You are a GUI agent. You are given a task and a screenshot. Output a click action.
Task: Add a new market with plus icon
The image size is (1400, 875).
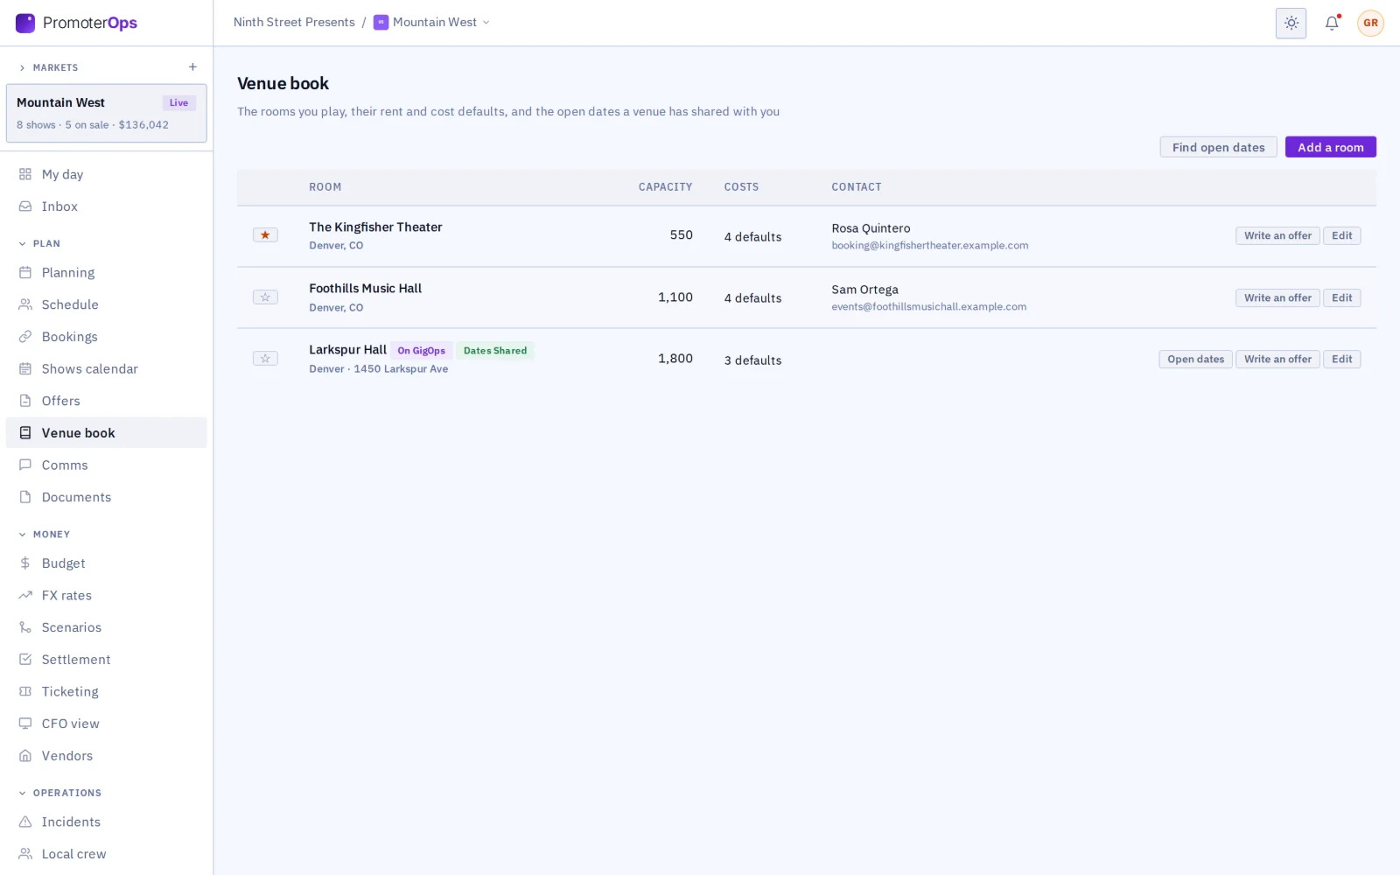pyautogui.click(x=192, y=67)
